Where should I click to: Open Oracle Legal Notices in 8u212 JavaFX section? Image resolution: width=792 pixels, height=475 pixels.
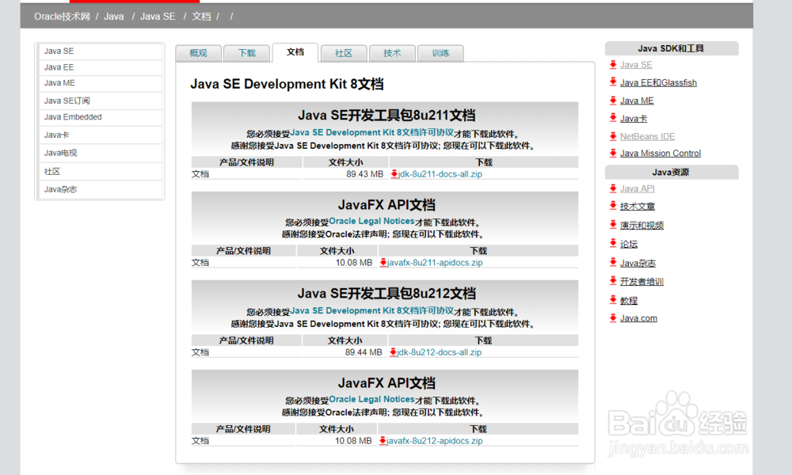371,399
